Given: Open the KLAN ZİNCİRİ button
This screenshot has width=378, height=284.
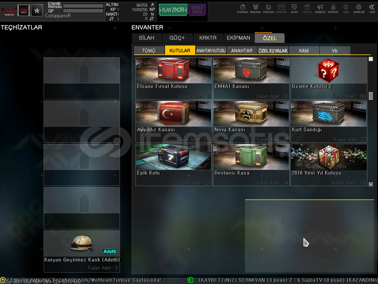Looking at the screenshot, I should (x=173, y=10).
